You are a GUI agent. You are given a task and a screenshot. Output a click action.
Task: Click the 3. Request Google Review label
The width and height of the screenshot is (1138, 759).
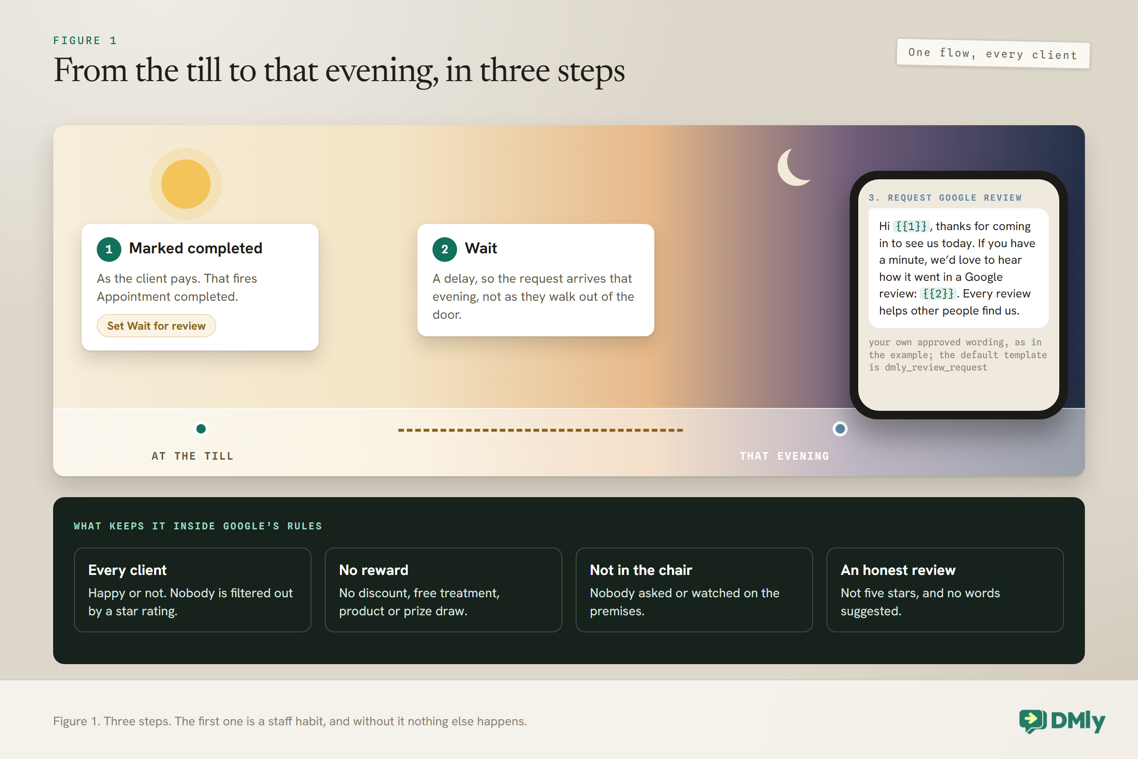[x=945, y=197]
